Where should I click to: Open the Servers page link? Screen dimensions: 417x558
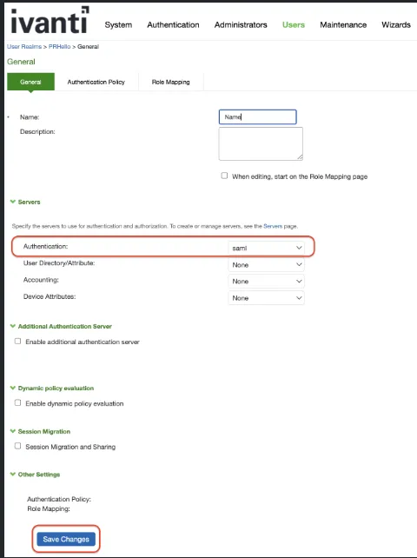point(273,226)
